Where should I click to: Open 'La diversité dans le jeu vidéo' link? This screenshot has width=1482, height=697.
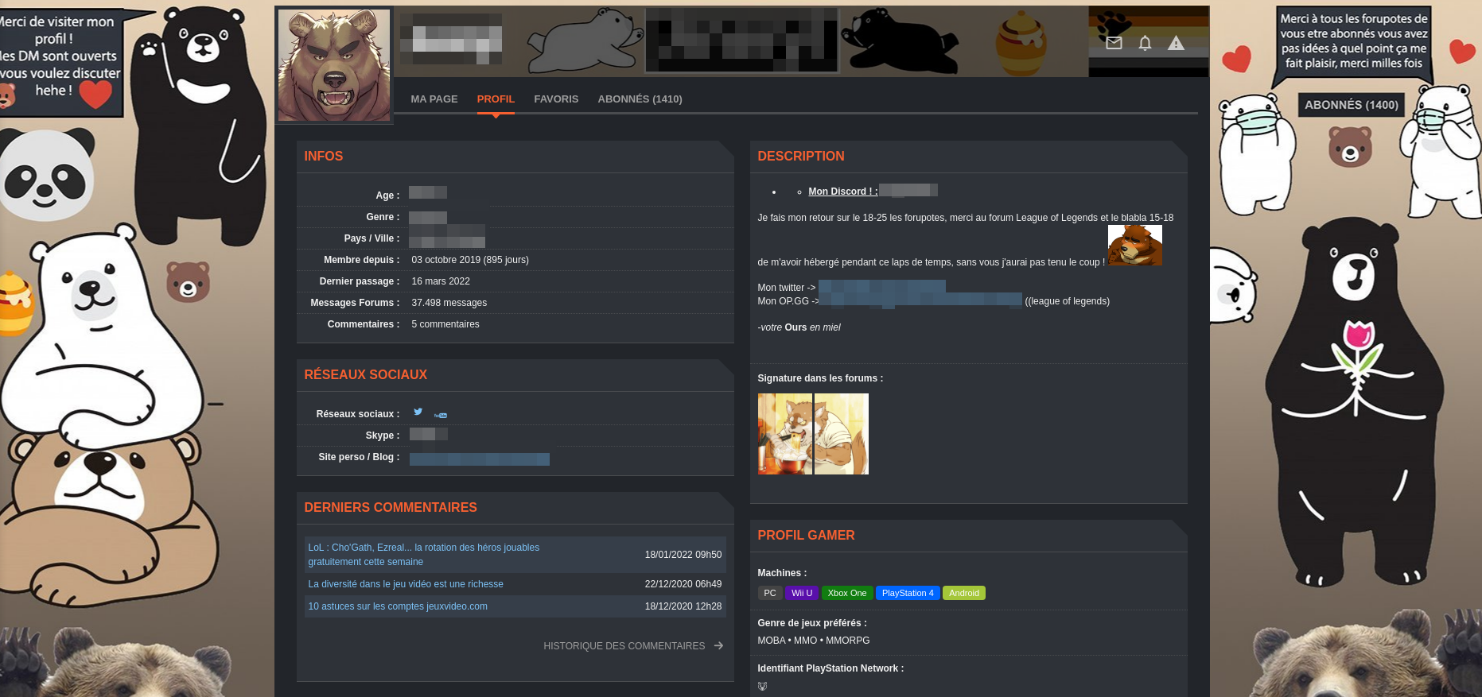coord(406,584)
